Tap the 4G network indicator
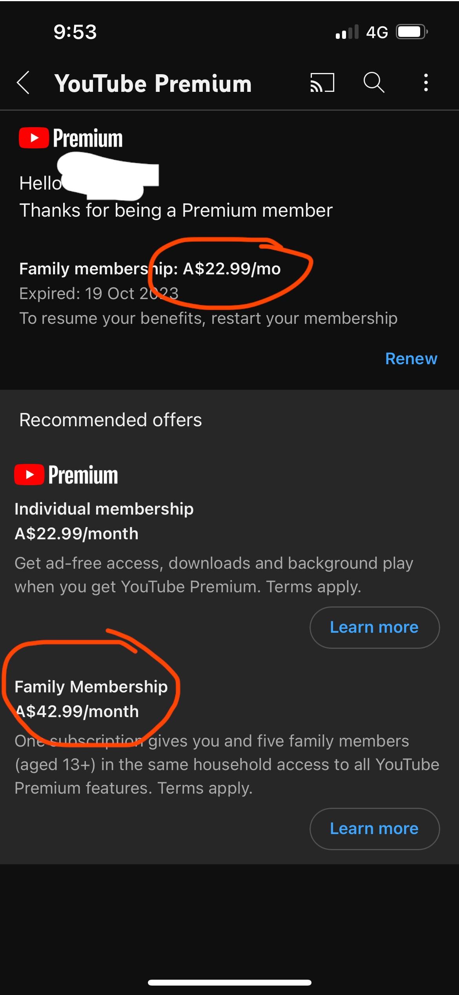The width and height of the screenshot is (459, 995). pyautogui.click(x=377, y=32)
